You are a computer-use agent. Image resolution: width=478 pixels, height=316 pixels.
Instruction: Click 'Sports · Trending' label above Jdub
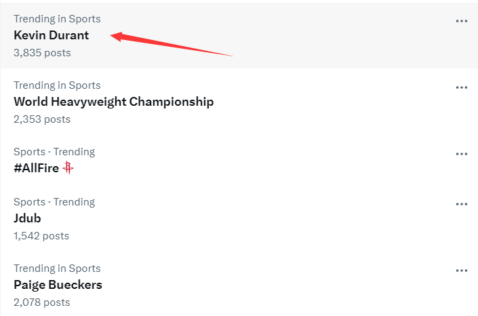coord(54,202)
